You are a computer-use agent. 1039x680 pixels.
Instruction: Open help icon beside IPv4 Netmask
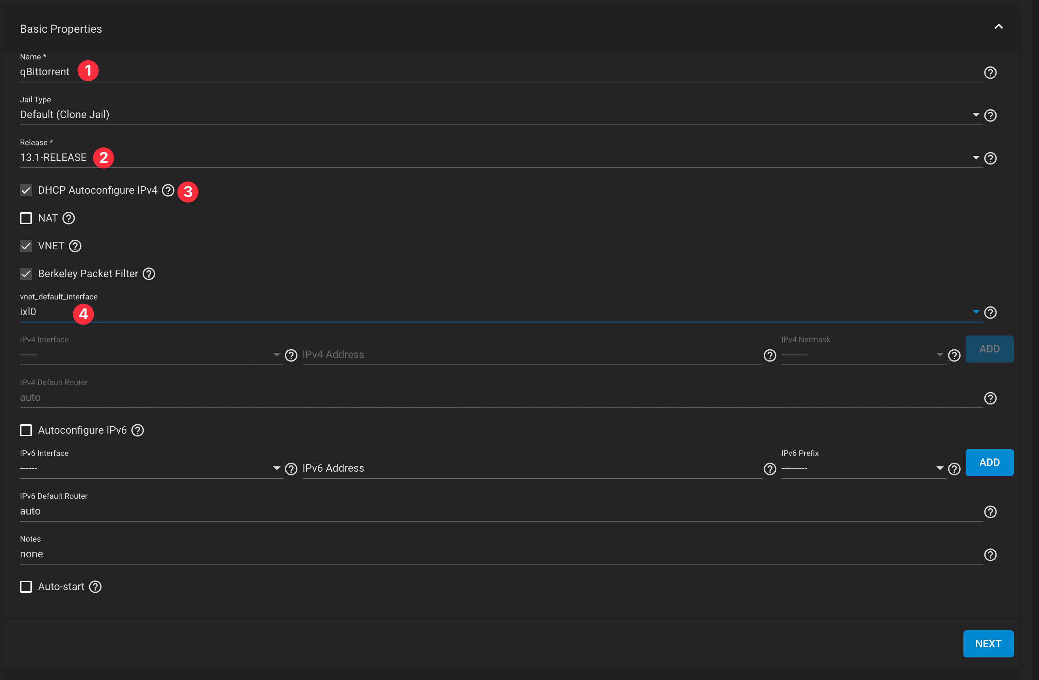click(x=954, y=355)
